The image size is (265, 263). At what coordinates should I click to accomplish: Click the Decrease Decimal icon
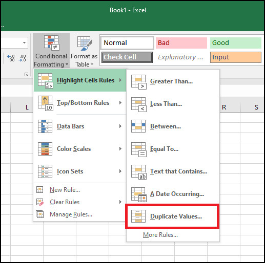[23, 58]
